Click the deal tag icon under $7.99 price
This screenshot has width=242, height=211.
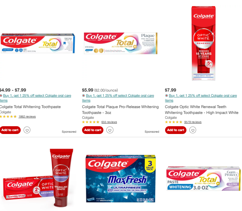(x=166, y=95)
